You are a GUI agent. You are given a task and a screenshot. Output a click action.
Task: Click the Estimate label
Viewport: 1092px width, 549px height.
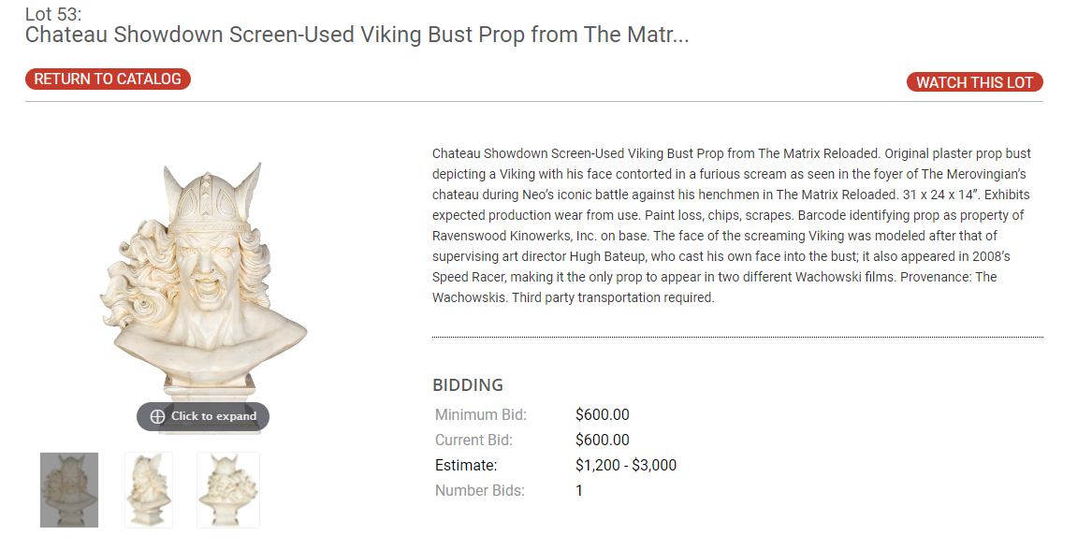466,465
